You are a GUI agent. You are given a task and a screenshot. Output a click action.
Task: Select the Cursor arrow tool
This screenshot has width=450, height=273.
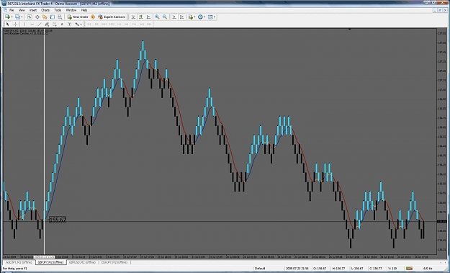(8, 24)
